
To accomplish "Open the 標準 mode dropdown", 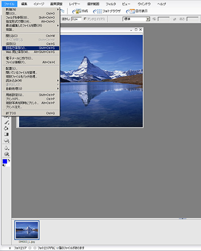I will coord(136,19).
